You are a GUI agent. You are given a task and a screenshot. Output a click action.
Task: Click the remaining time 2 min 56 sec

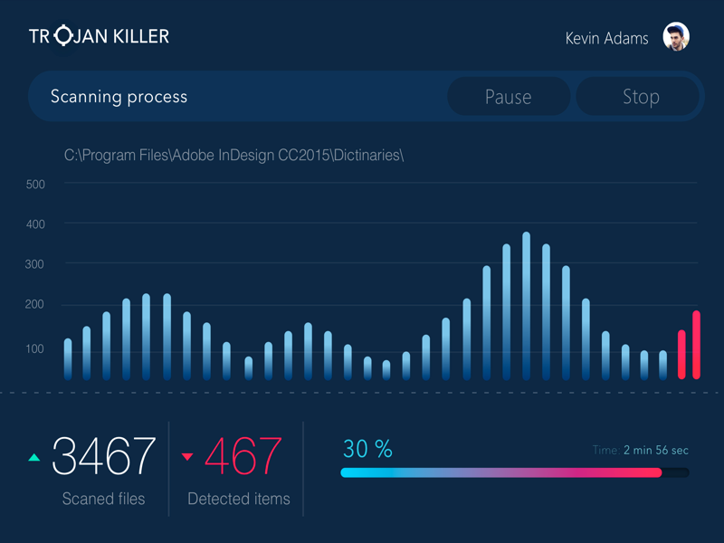655,450
